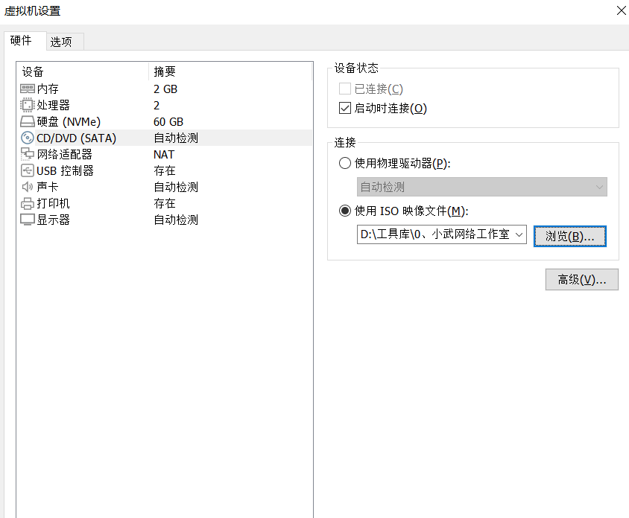Click the display (显示器) monitor icon
The image size is (629, 518).
click(28, 220)
